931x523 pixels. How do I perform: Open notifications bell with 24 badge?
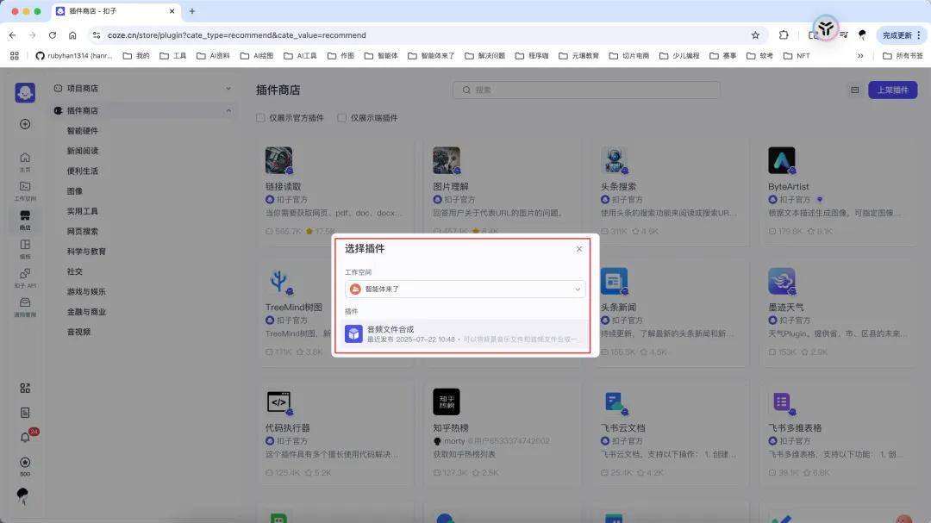pos(25,437)
